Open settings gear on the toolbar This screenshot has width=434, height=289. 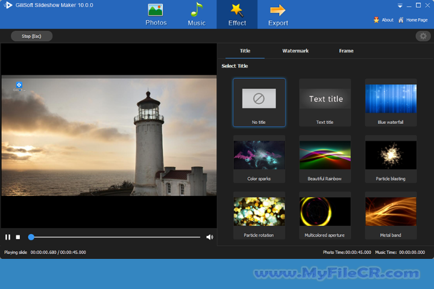[x=423, y=36]
